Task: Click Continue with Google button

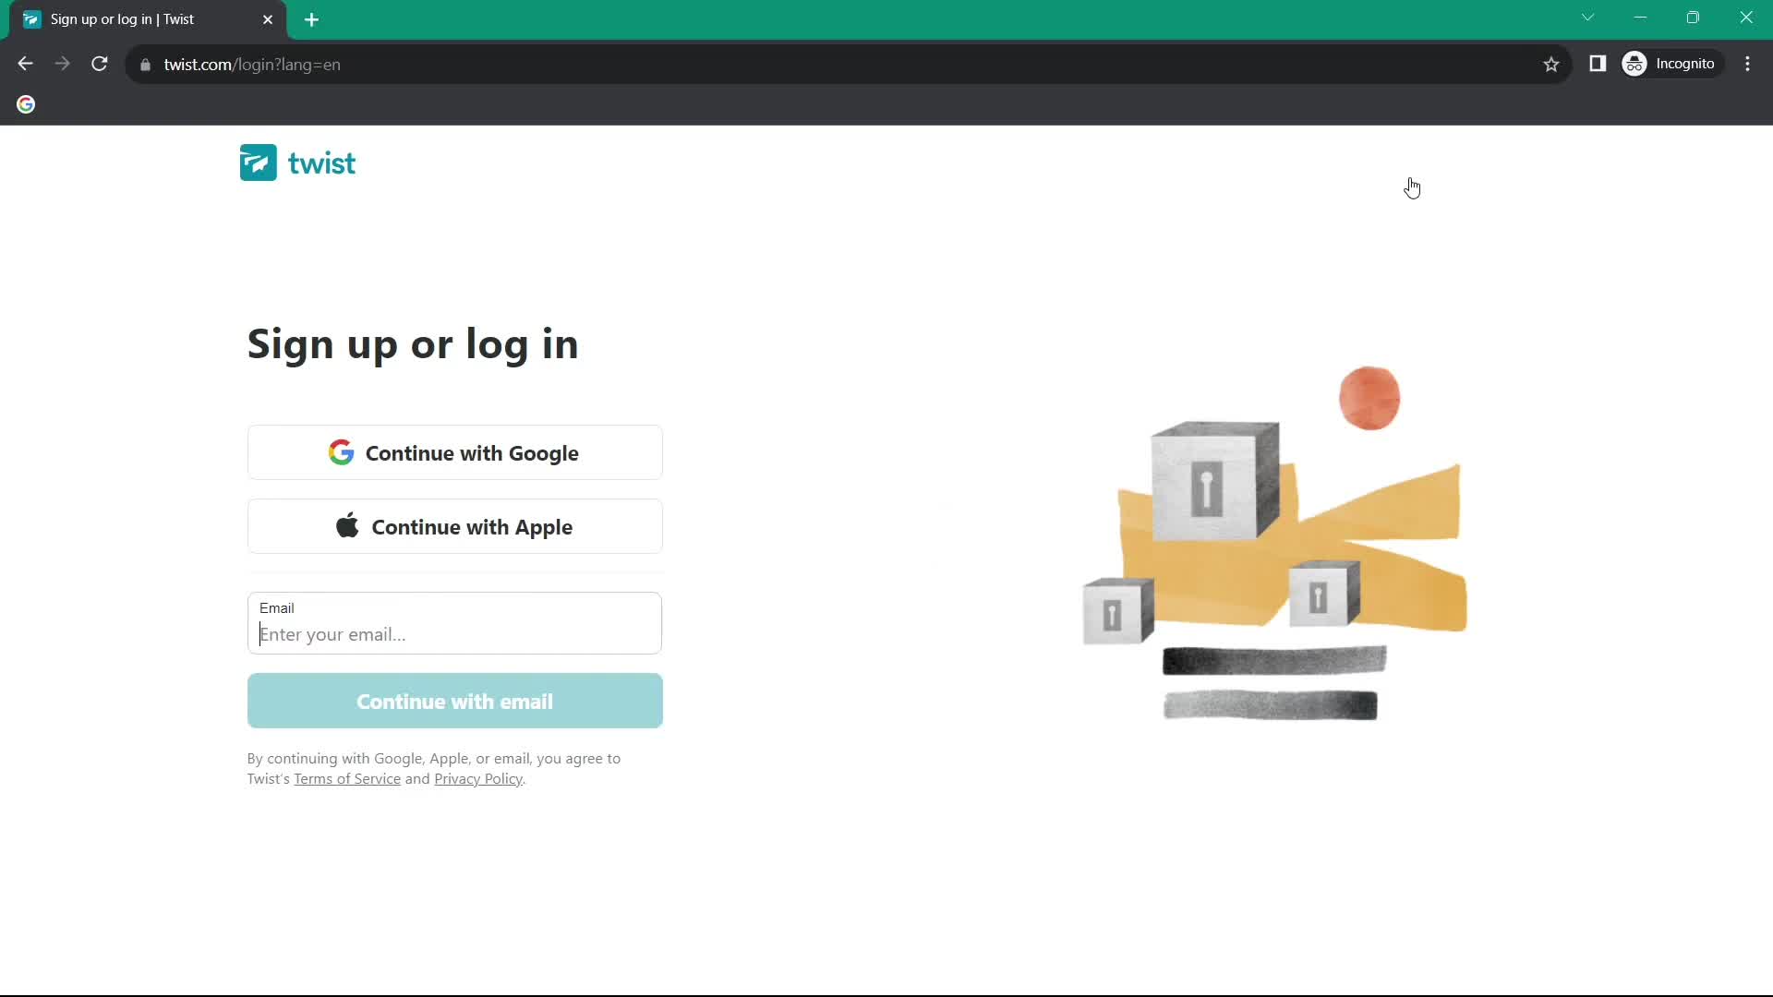Action: click(455, 453)
